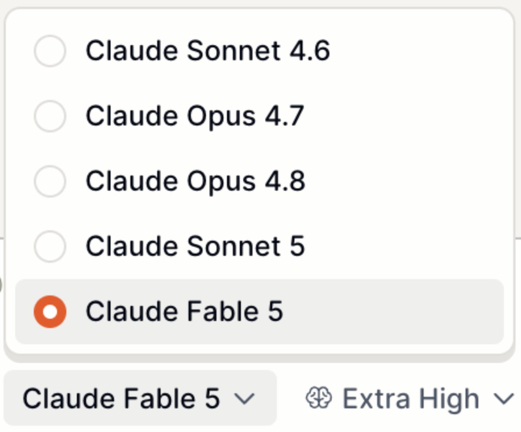
Task: Choose the Claude Opus 4.7 menu entry text
Action: (x=195, y=116)
